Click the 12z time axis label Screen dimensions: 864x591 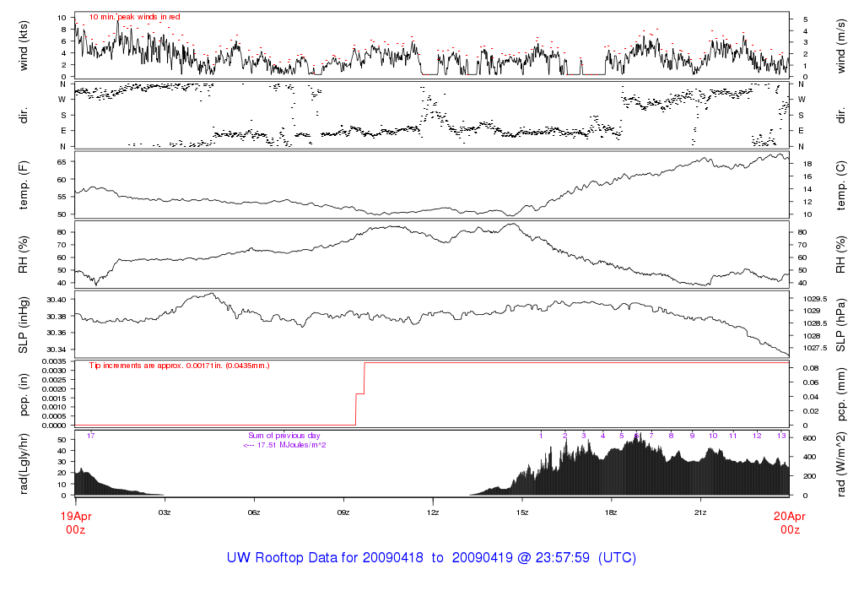pos(433,512)
